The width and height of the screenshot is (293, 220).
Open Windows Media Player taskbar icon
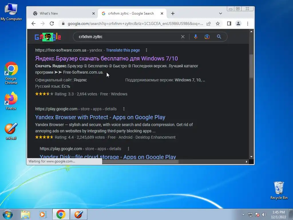coord(43,214)
